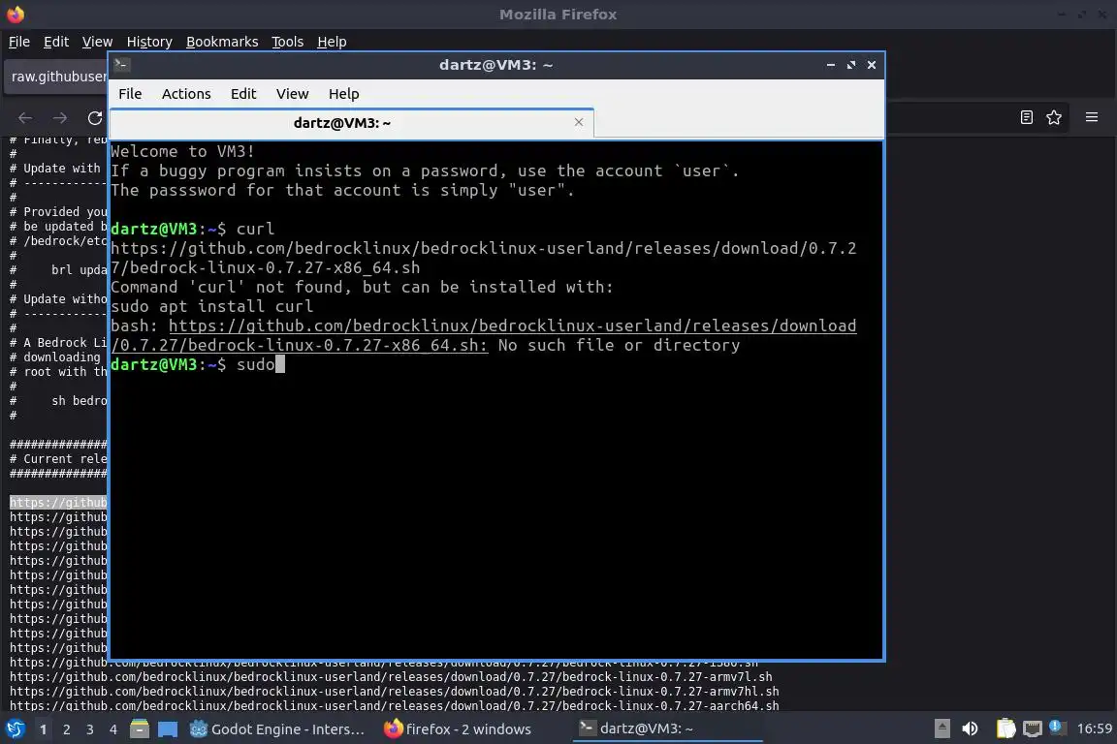The image size is (1117, 744).
Task: Open the Firefox hamburger application menu
Action: [1092, 117]
